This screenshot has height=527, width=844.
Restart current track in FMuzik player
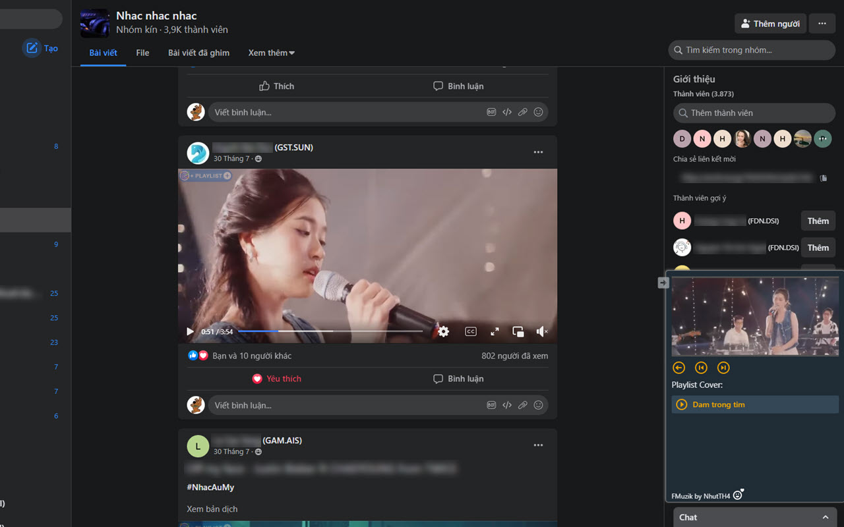point(701,368)
